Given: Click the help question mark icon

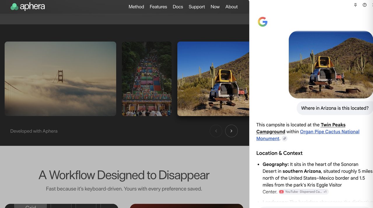Looking at the screenshot, I should tap(365, 5).
